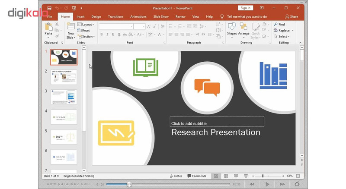Open the Section dropdown
Viewport: 346px width, 189px height.
(x=86, y=36)
